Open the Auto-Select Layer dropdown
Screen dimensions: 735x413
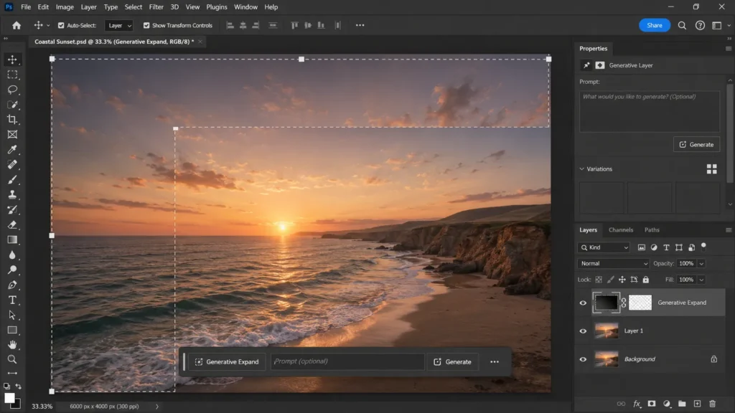[x=119, y=25]
